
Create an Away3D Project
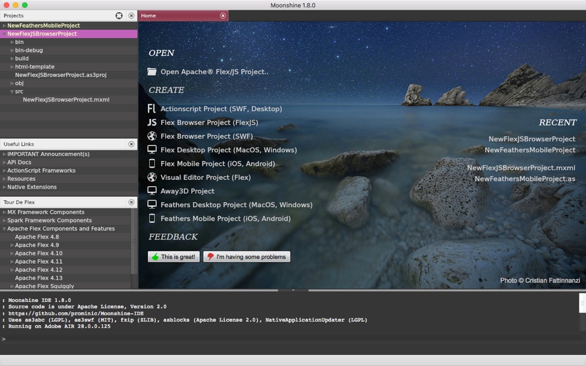(188, 191)
